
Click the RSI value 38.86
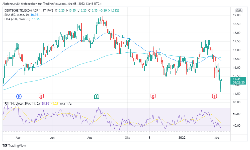45,104
